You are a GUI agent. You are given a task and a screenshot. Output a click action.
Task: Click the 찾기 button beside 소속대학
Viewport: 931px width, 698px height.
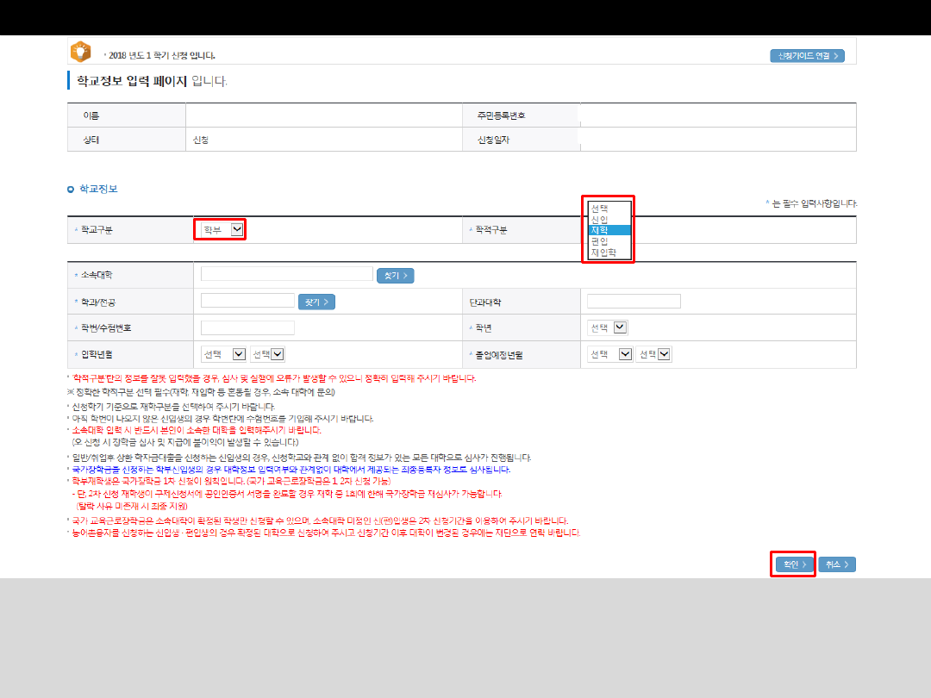click(x=396, y=276)
